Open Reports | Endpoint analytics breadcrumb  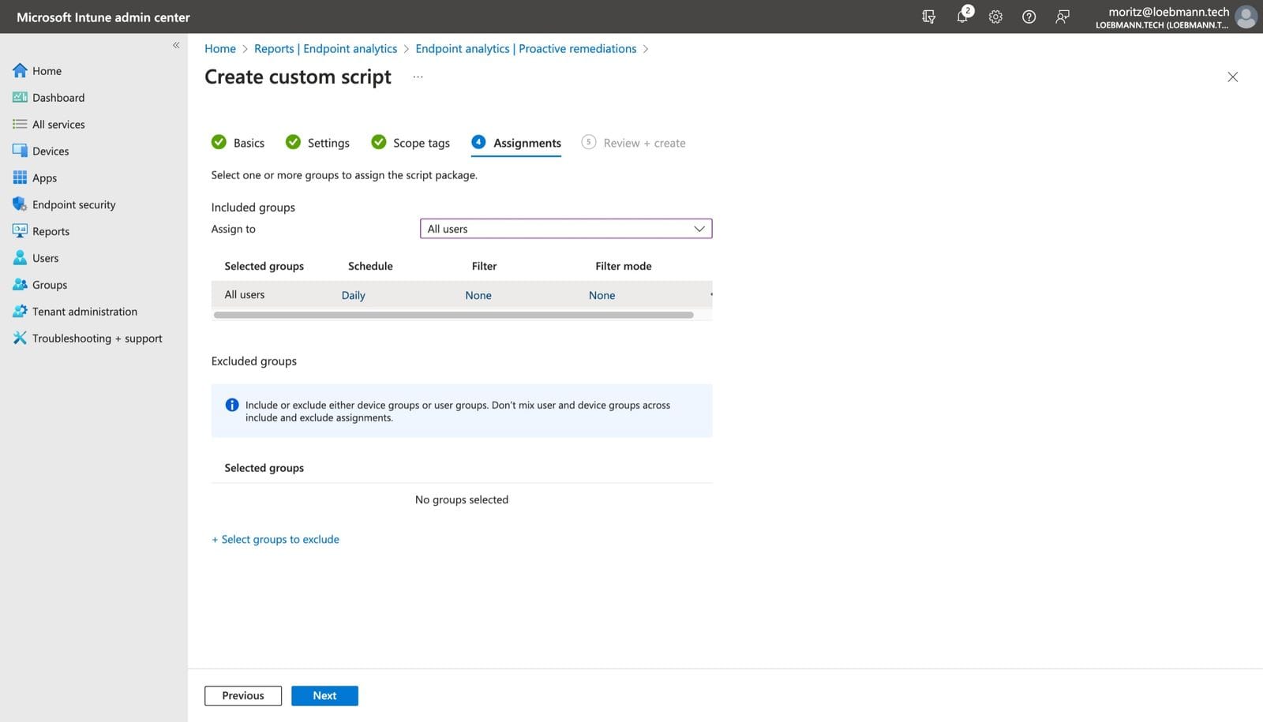(x=325, y=48)
